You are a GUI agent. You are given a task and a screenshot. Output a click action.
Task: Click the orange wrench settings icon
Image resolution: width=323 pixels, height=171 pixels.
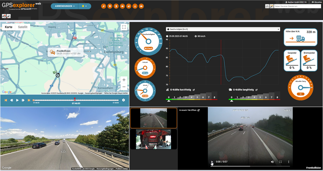point(104,6)
